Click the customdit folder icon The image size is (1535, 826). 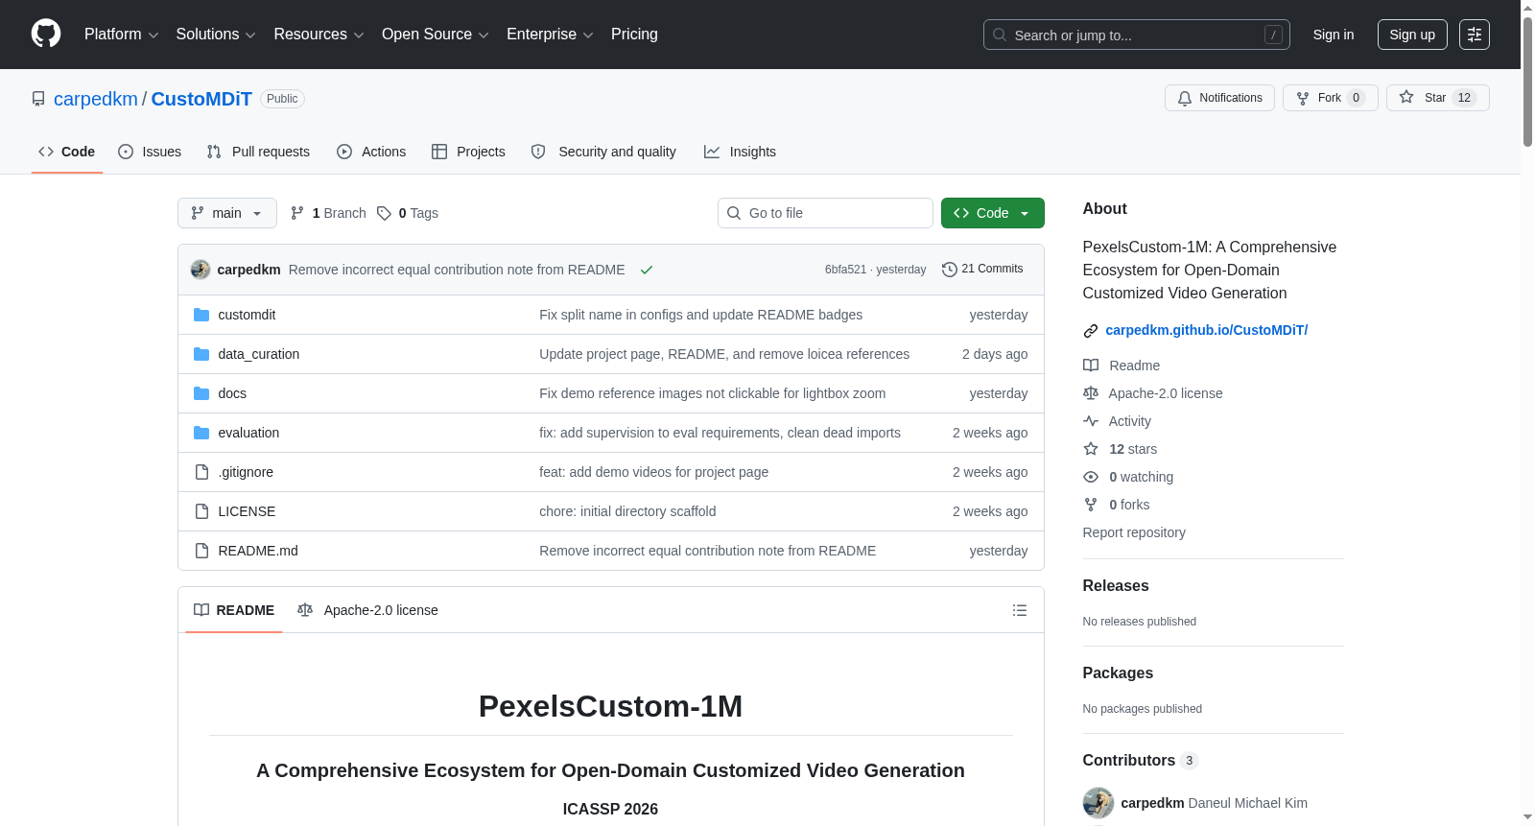201,315
